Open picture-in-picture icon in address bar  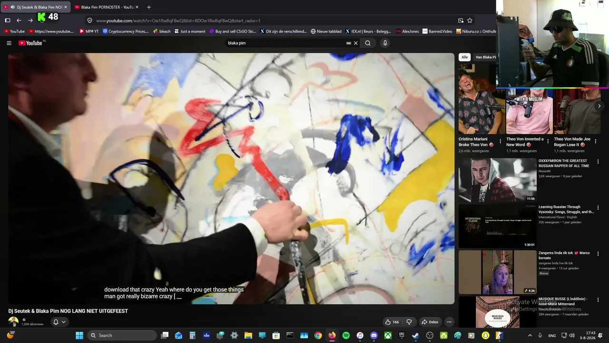click(461, 20)
